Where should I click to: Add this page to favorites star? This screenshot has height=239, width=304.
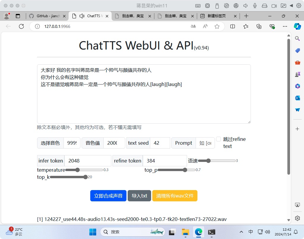coord(217,26)
